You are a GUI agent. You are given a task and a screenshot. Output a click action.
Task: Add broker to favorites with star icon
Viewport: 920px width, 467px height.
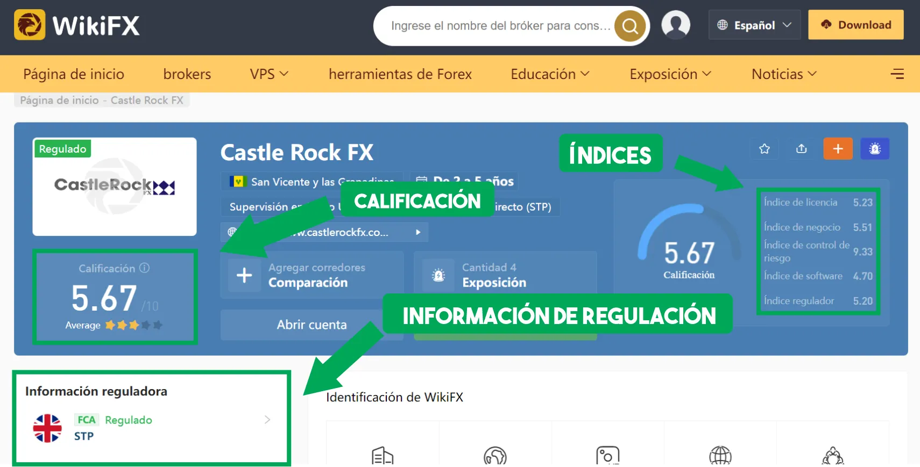point(765,149)
